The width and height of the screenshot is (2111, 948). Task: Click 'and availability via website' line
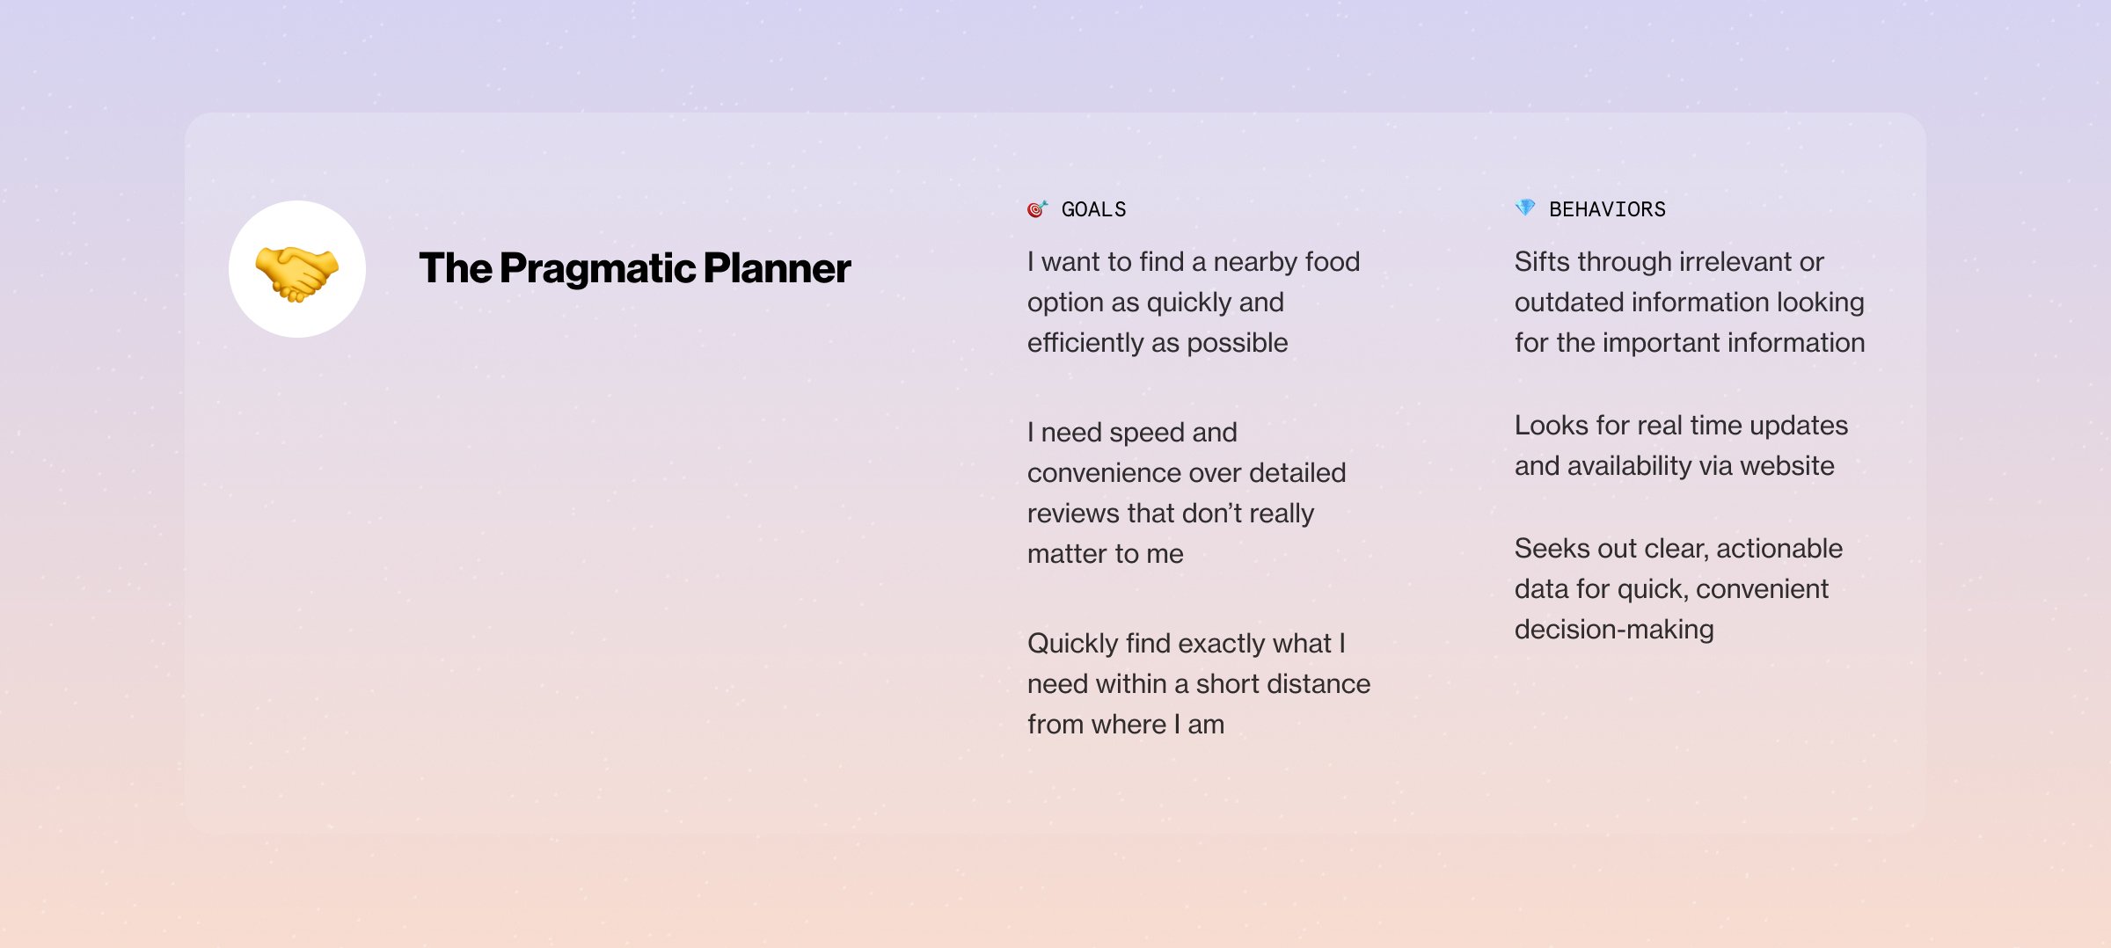pos(1675,465)
